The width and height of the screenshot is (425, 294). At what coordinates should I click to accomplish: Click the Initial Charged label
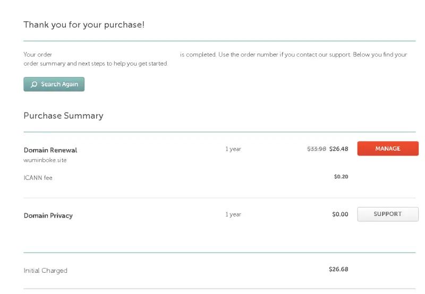point(46,271)
